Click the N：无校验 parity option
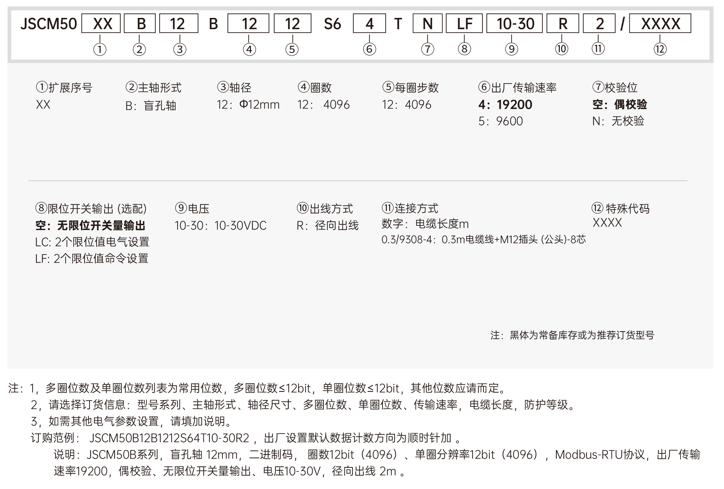 [618, 121]
